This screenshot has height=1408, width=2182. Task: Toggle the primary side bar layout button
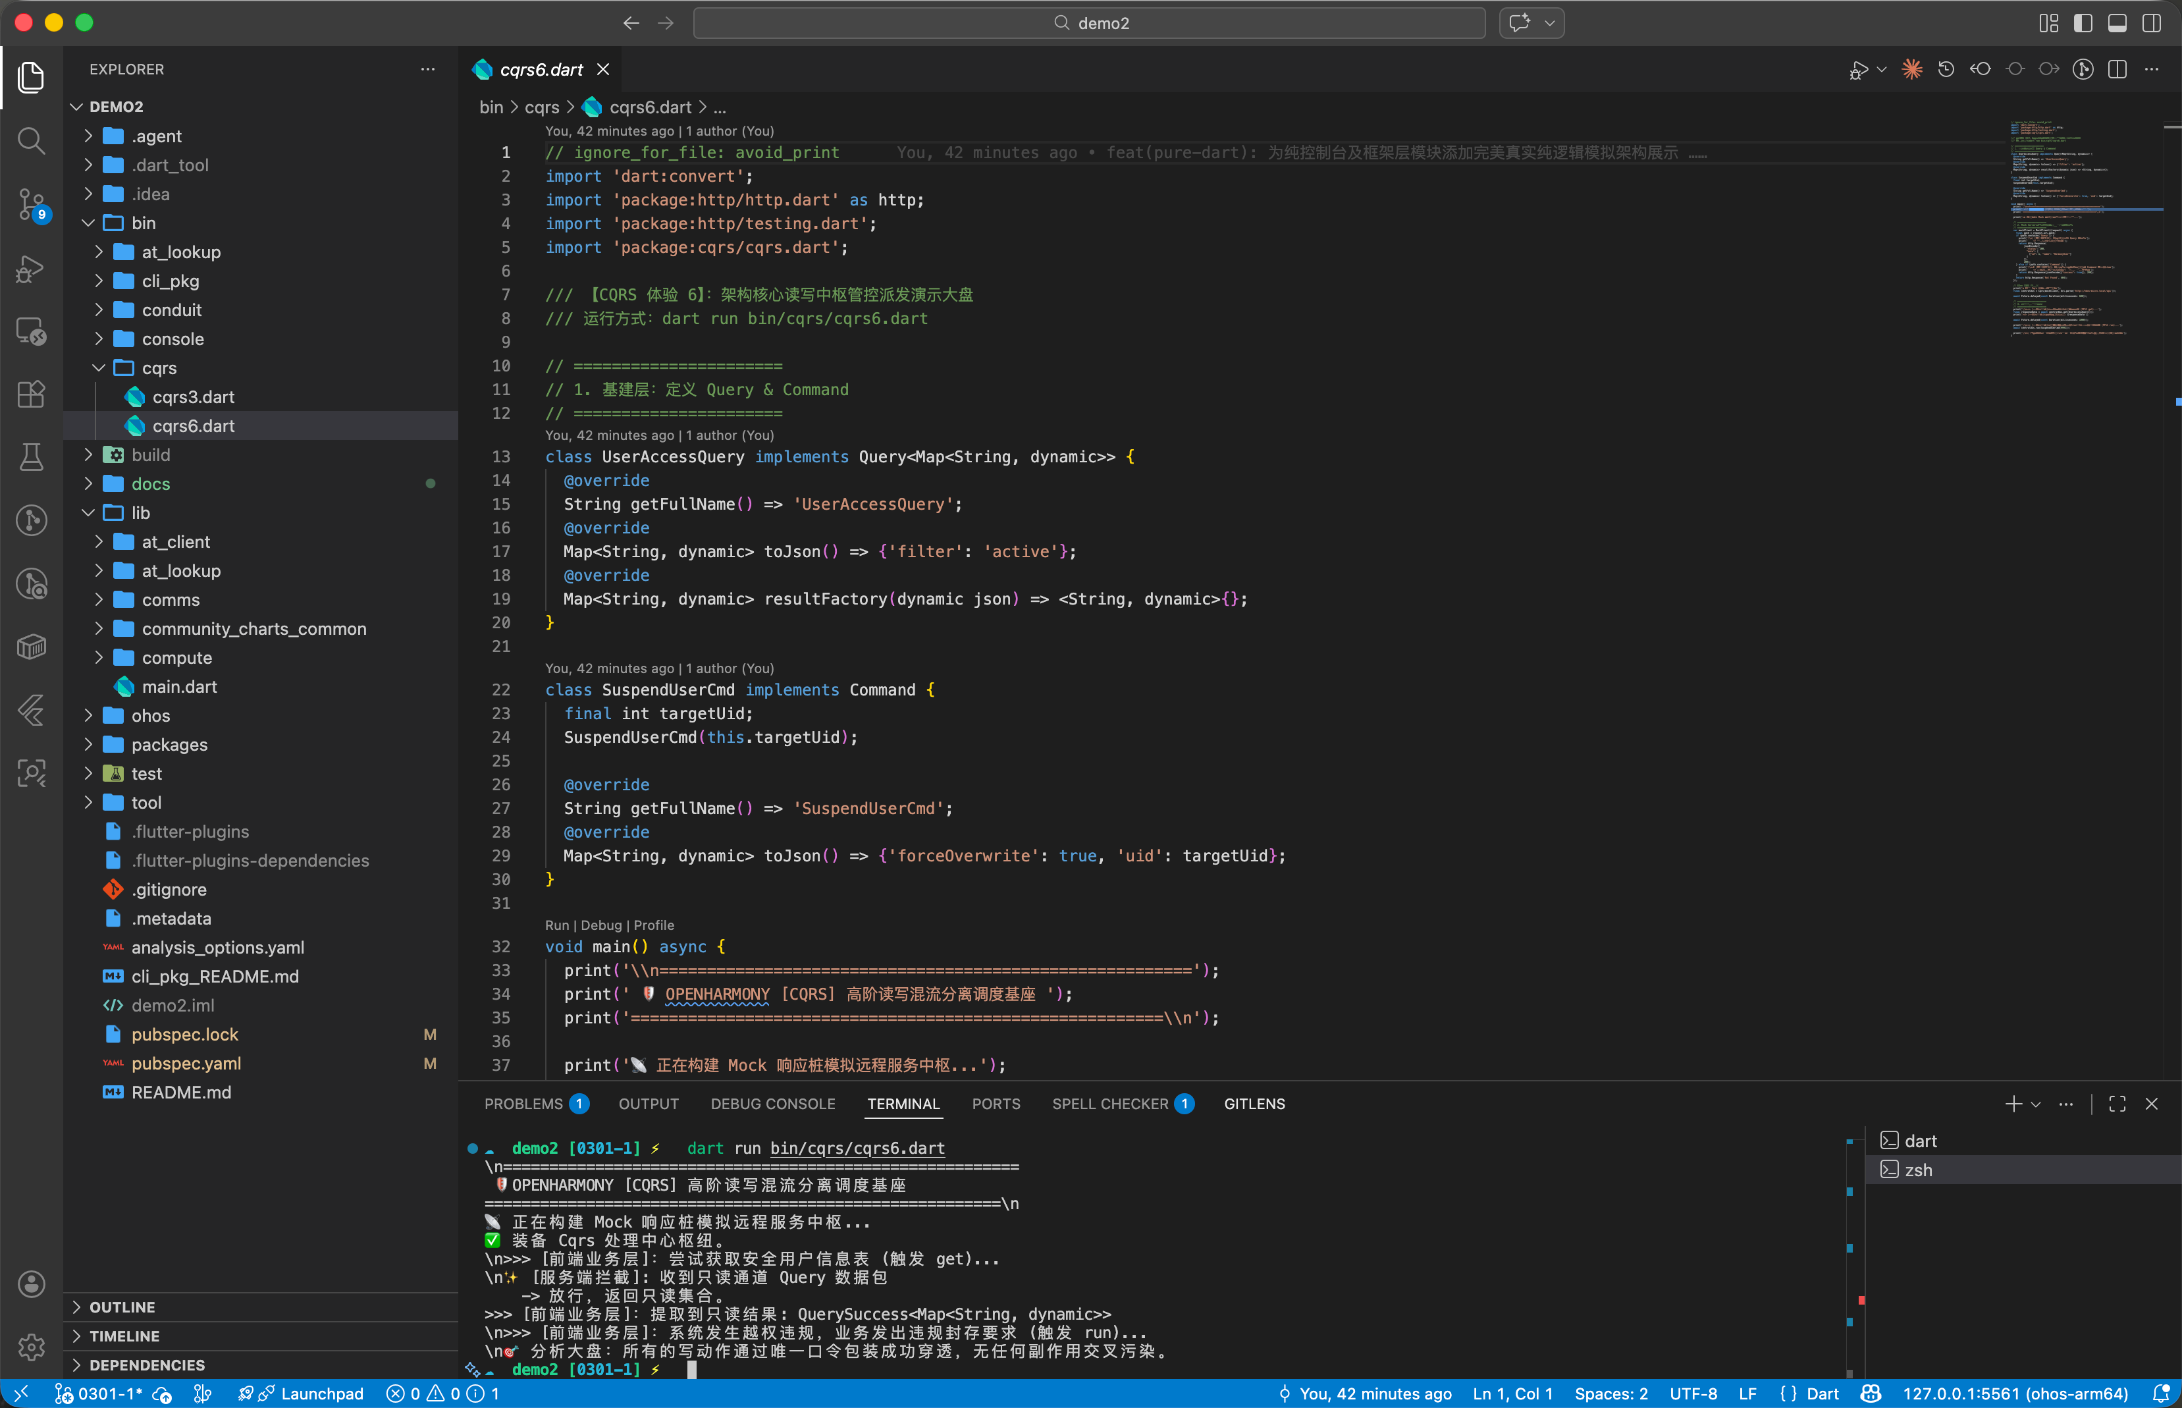[2083, 23]
